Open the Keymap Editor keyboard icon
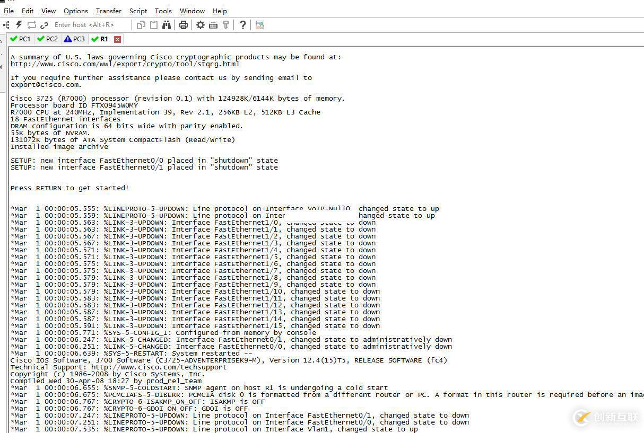This screenshot has width=644, height=433. tap(213, 25)
